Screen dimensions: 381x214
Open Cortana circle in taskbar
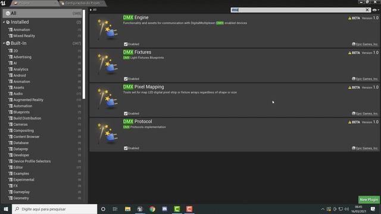pos(103,209)
